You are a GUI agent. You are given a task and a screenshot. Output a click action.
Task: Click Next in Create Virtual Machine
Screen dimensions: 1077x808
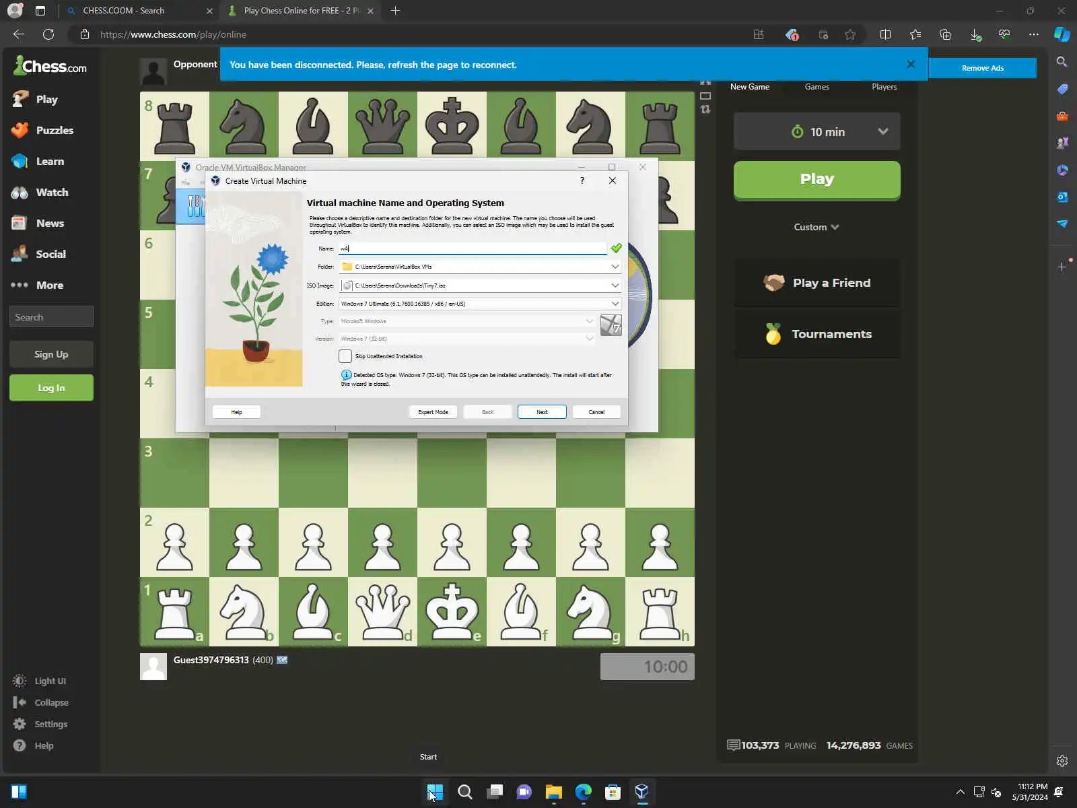(542, 412)
